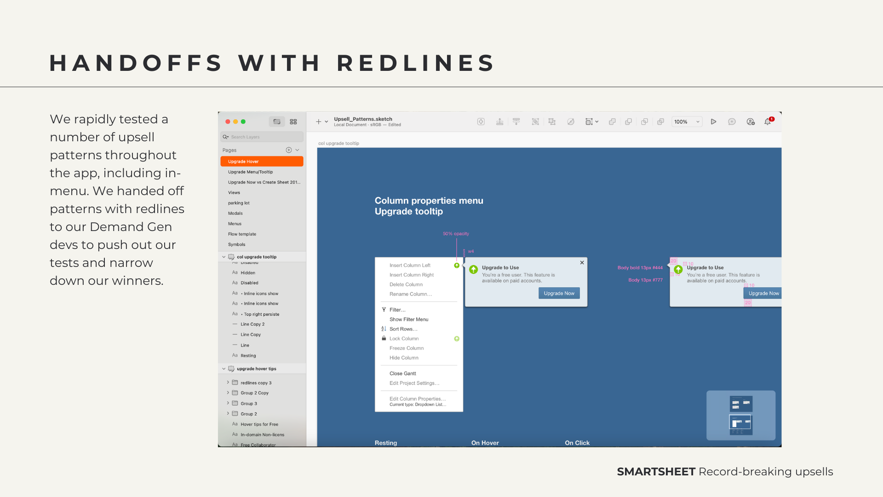The height and width of the screenshot is (497, 883).
Task: Collapse the col upgrade tooltip artboard
Action: pyautogui.click(x=224, y=257)
